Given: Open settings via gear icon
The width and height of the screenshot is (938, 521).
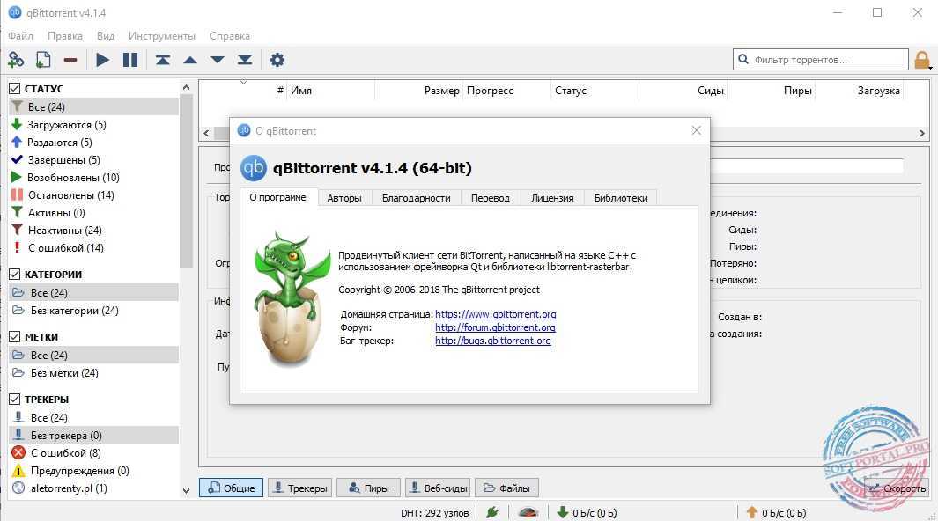Looking at the screenshot, I should click(x=277, y=60).
